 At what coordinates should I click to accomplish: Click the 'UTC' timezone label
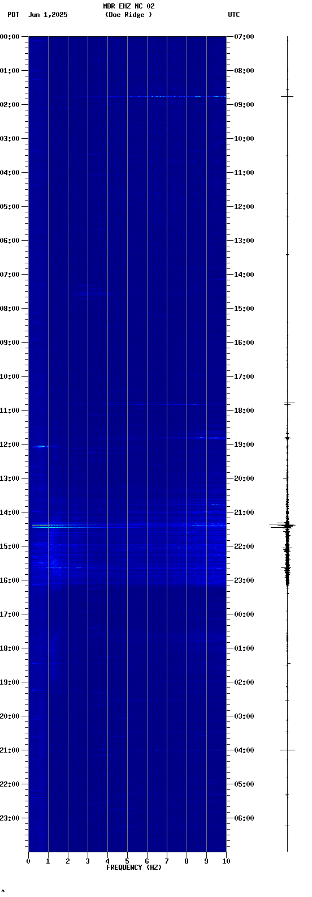tap(234, 15)
